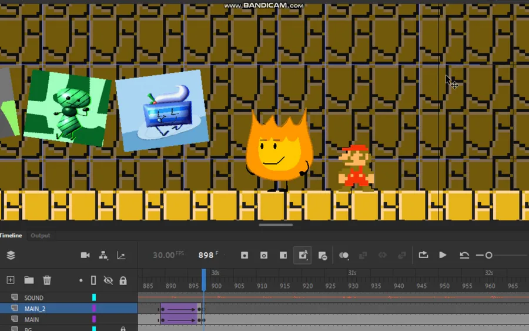Add a new layer

click(x=11, y=280)
